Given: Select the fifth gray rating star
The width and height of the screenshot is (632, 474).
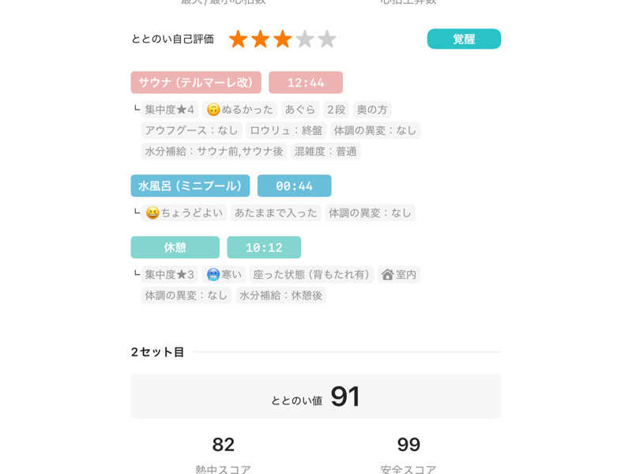Looking at the screenshot, I should 327,39.
